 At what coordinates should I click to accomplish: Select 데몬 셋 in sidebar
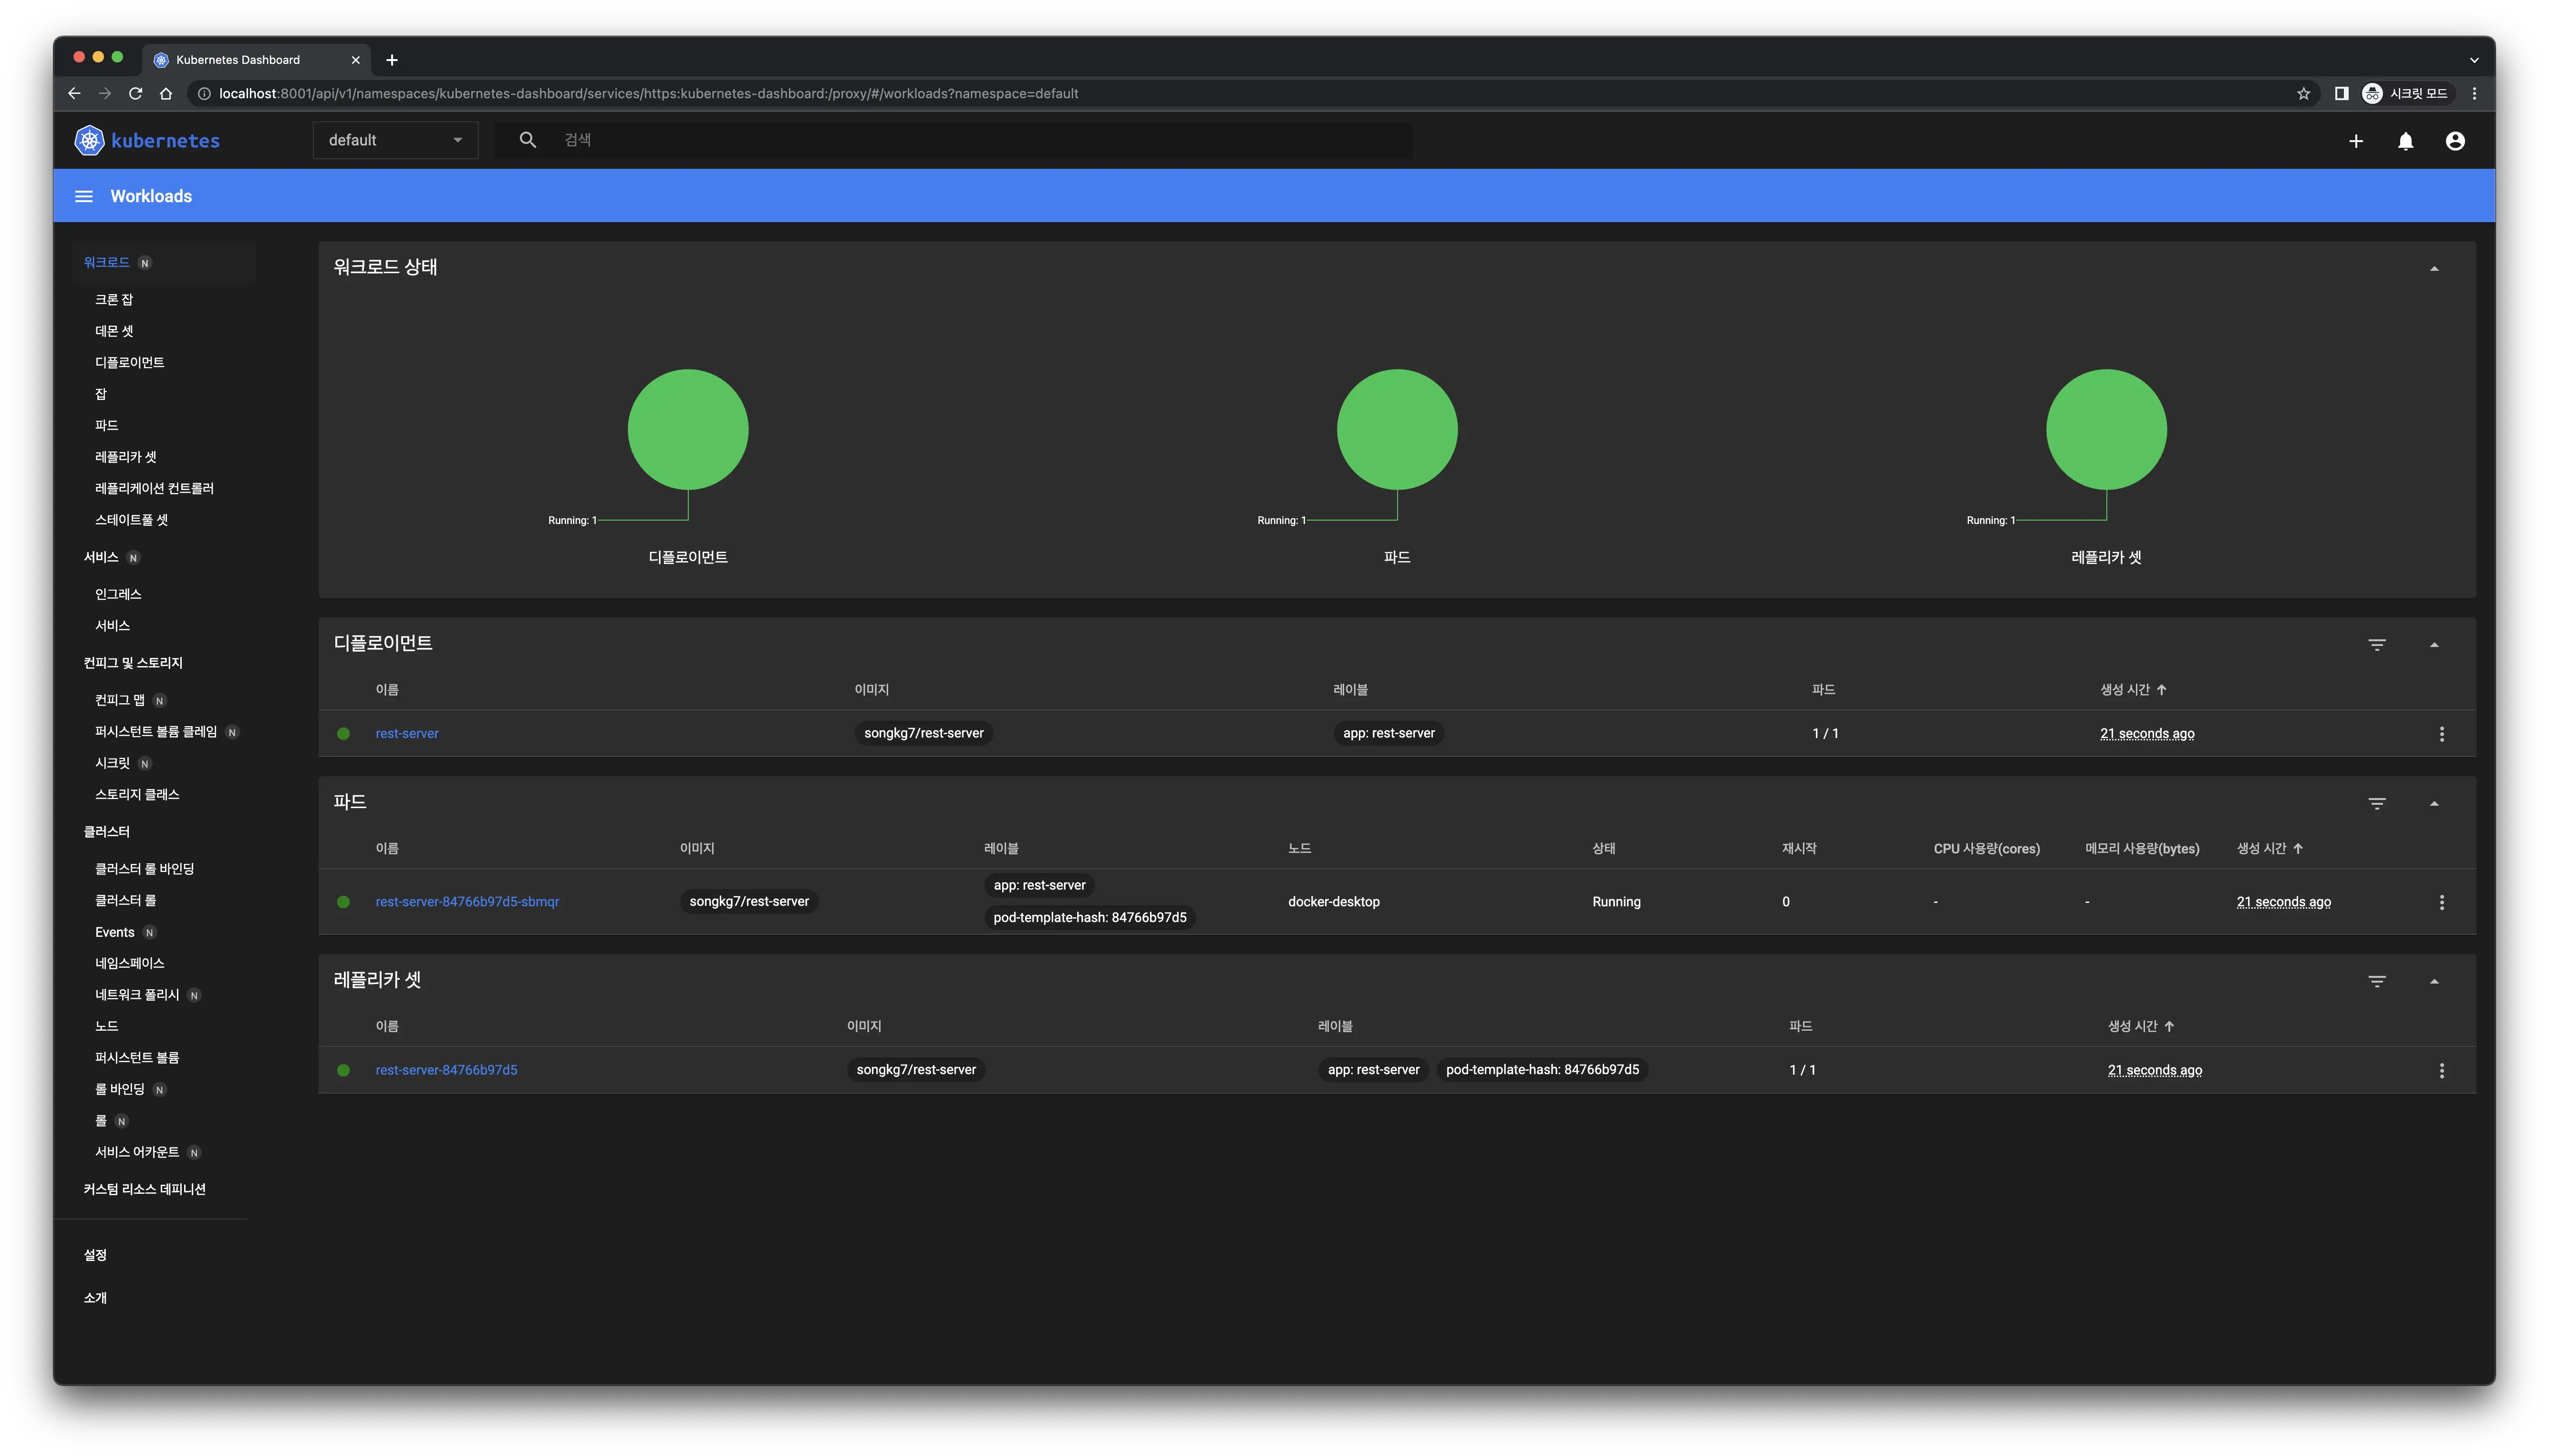coord(114,331)
